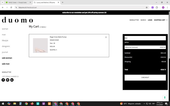
Task: Open the Chrome tab search dropdown
Action: coord(2,2)
